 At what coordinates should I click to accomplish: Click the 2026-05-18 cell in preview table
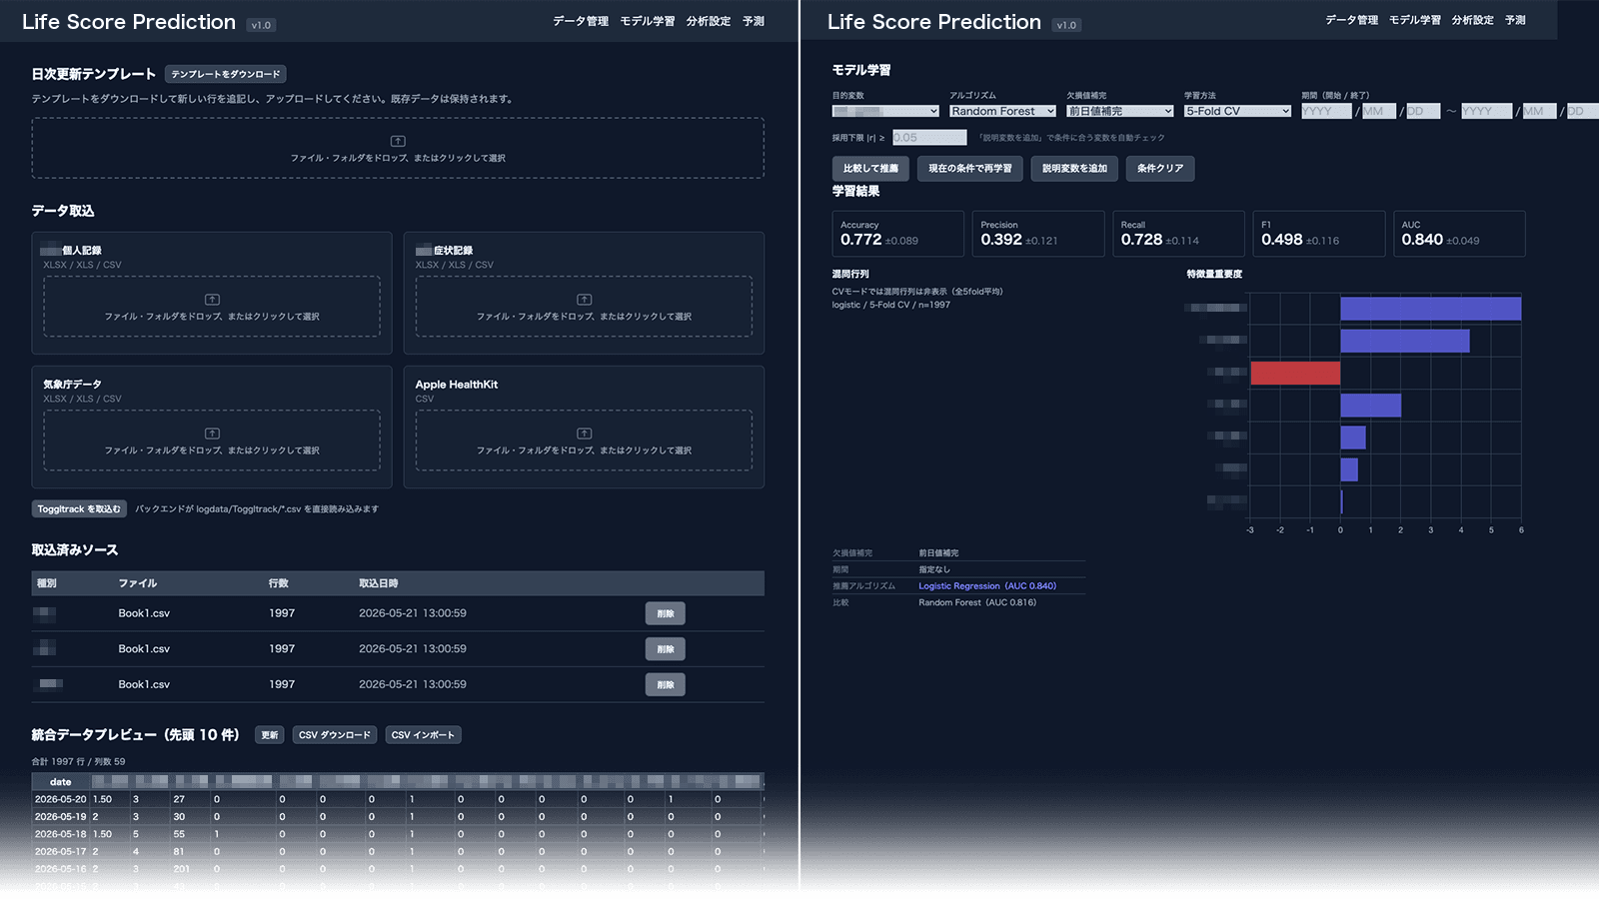[x=61, y=834]
